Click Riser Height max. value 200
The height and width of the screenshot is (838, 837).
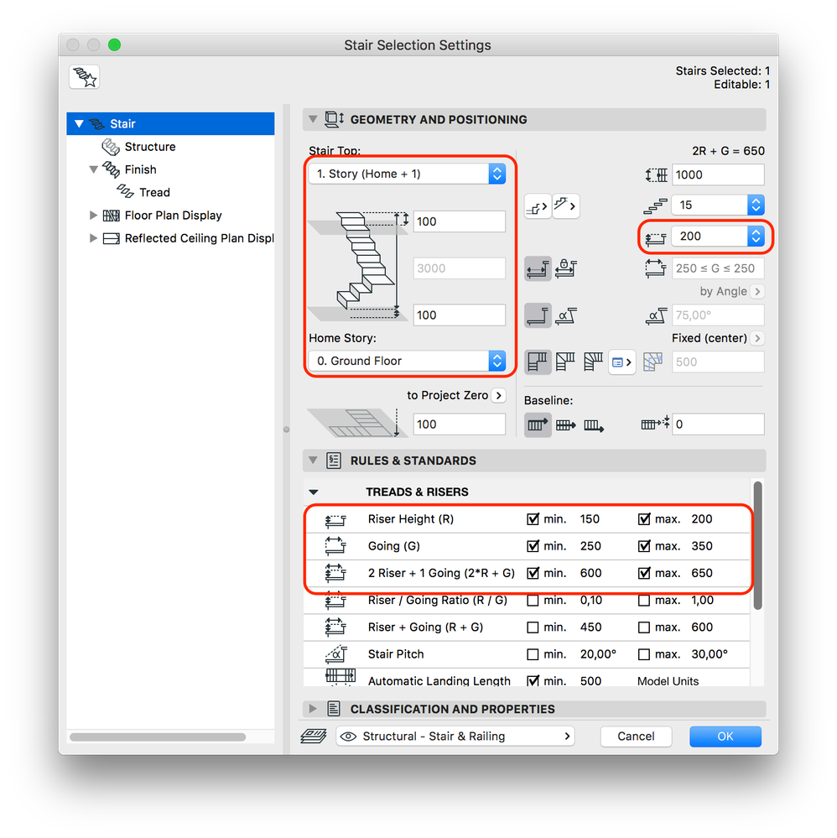701,519
